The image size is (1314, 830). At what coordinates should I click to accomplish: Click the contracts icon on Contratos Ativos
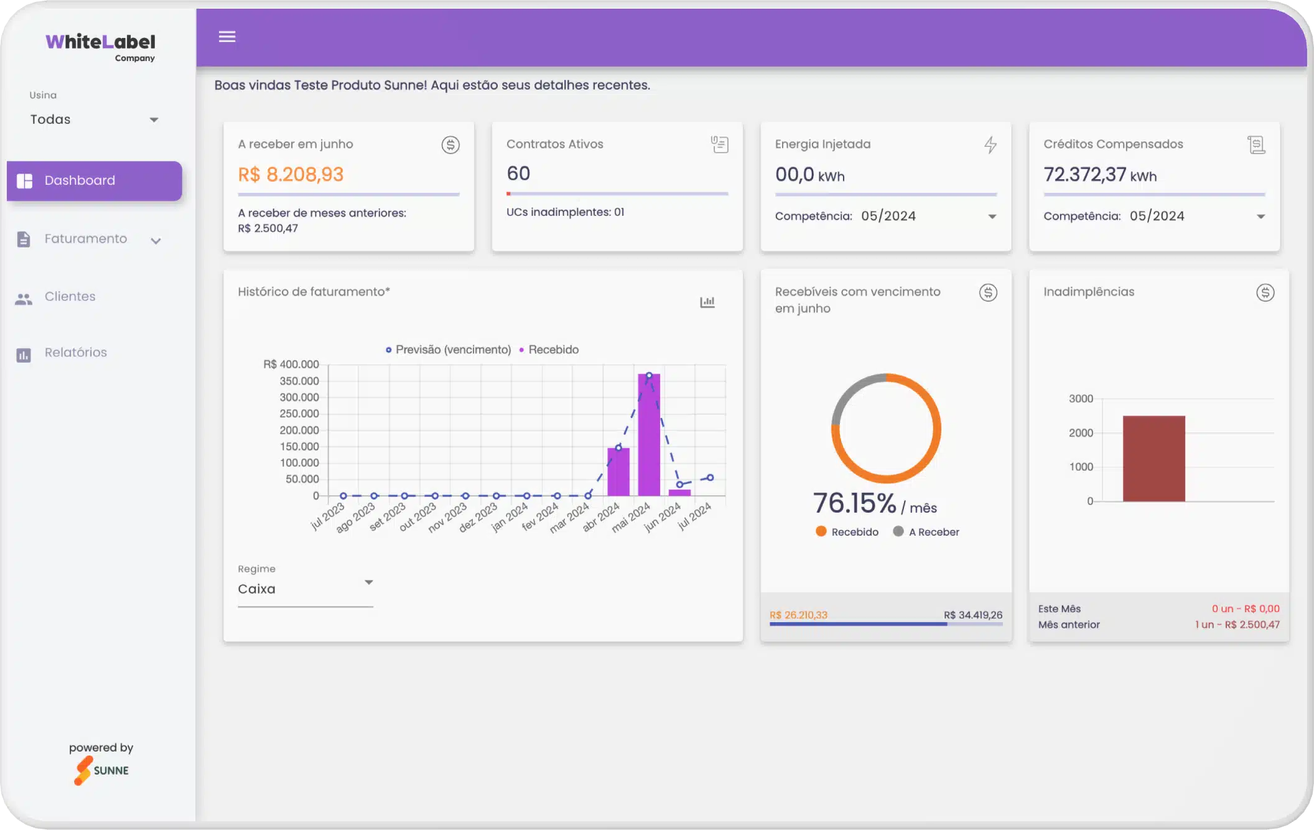click(720, 144)
